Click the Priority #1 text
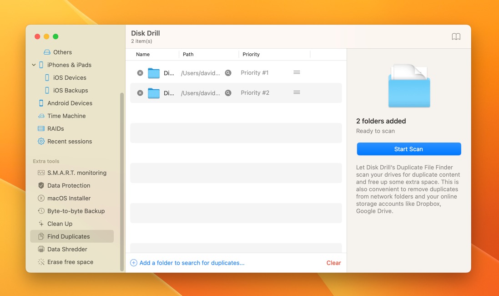 click(255, 73)
